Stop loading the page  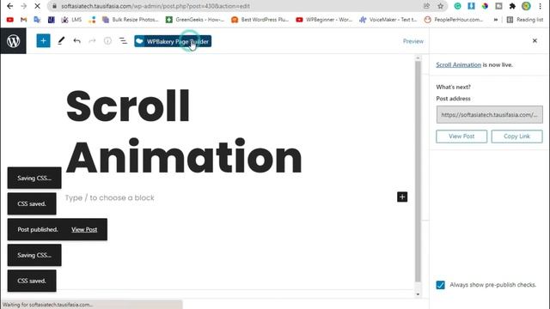tap(37, 6)
